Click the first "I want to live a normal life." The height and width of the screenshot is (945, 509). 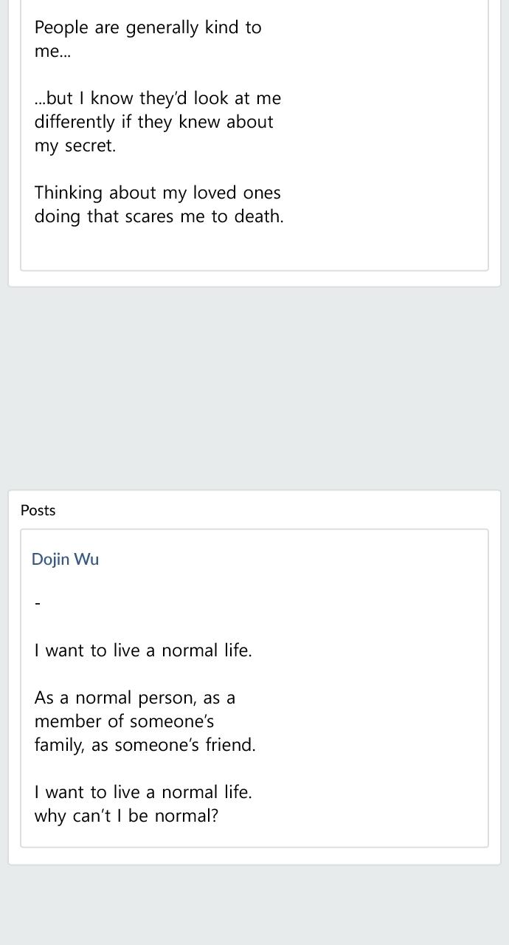[143, 650]
